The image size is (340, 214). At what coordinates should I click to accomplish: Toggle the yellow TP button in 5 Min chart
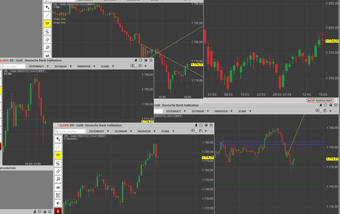click(47, 24)
